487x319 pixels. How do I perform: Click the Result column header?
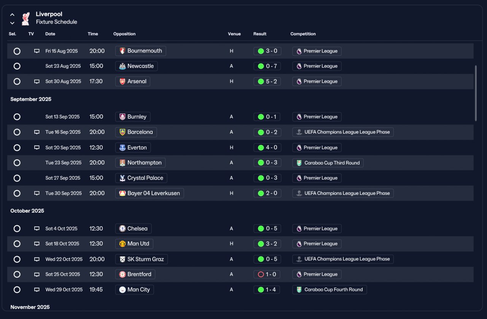(x=260, y=34)
